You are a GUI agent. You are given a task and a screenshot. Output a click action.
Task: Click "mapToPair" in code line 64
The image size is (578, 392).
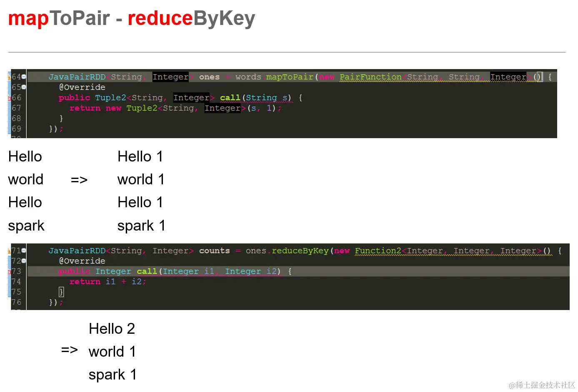click(x=290, y=77)
